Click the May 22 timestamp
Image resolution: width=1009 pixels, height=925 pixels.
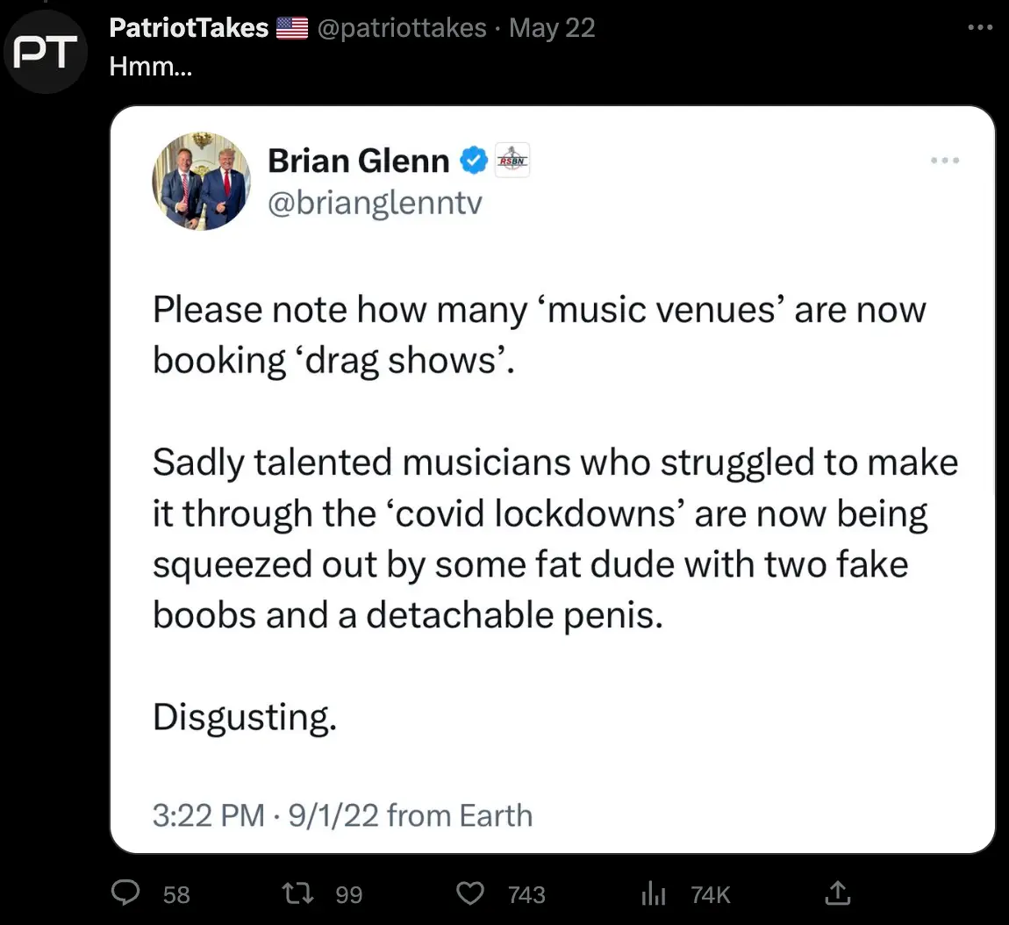[552, 27]
